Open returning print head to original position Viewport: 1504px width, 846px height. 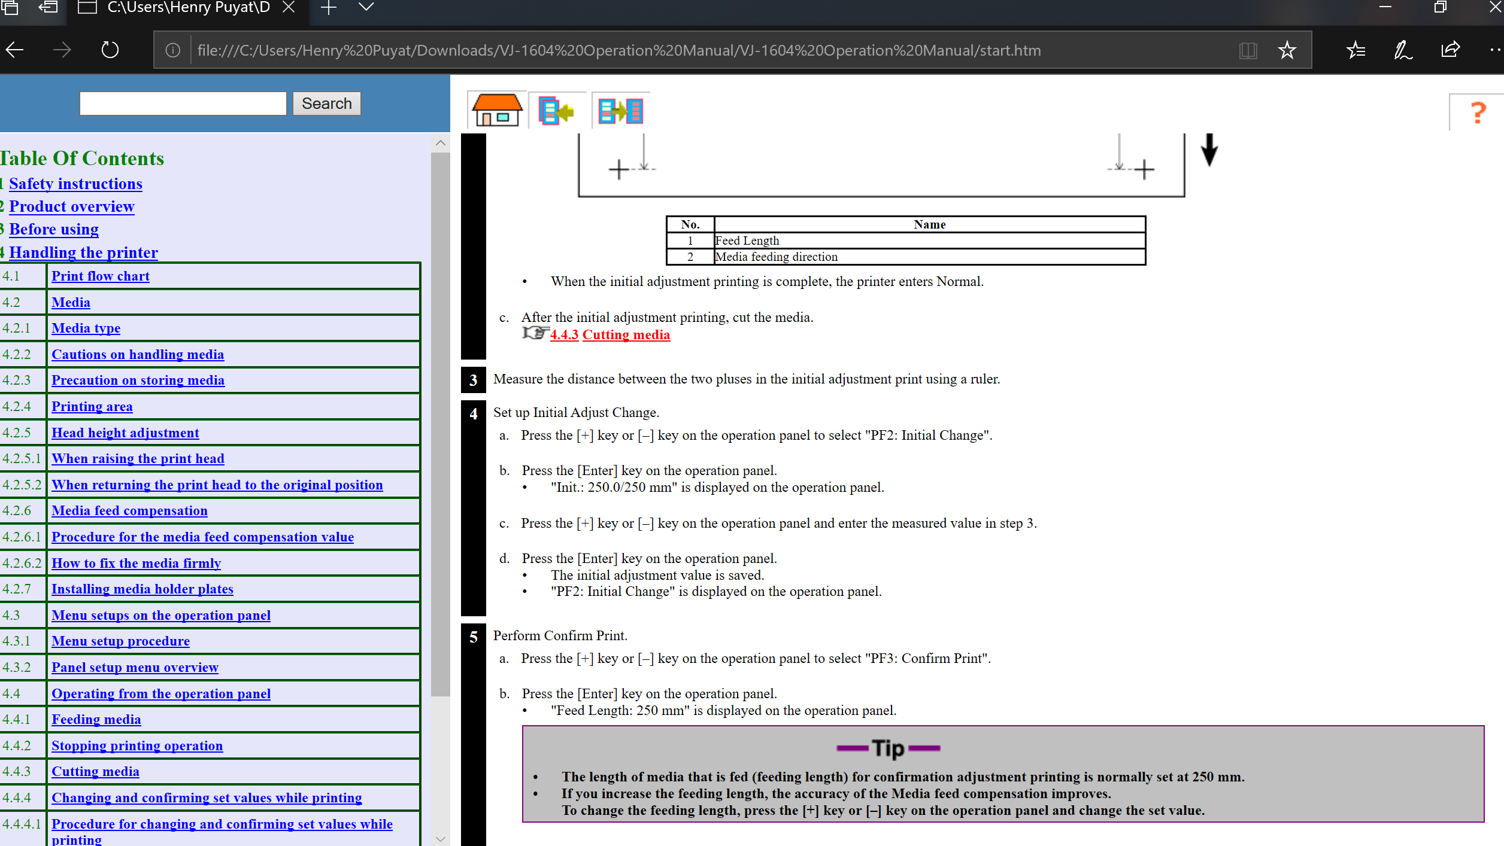tap(217, 485)
